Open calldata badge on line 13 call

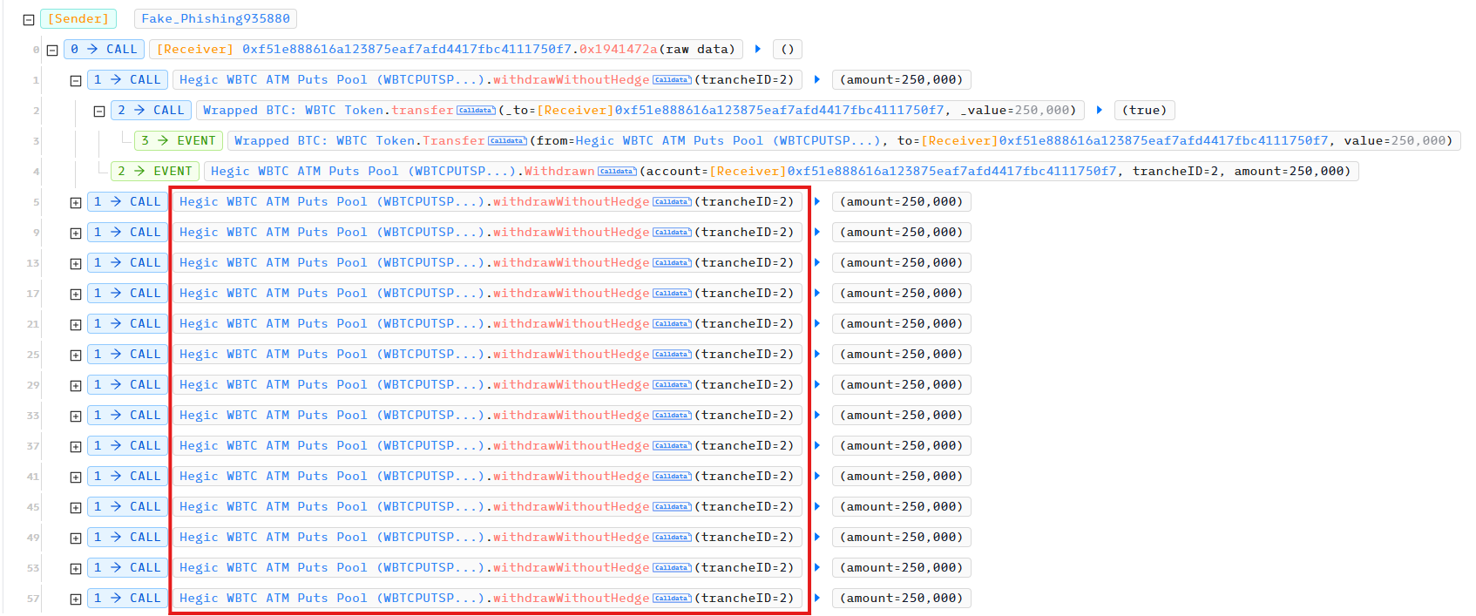672,263
